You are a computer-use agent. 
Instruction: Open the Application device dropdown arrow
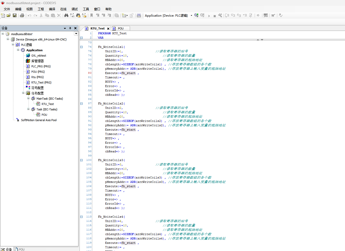pos(191,15)
